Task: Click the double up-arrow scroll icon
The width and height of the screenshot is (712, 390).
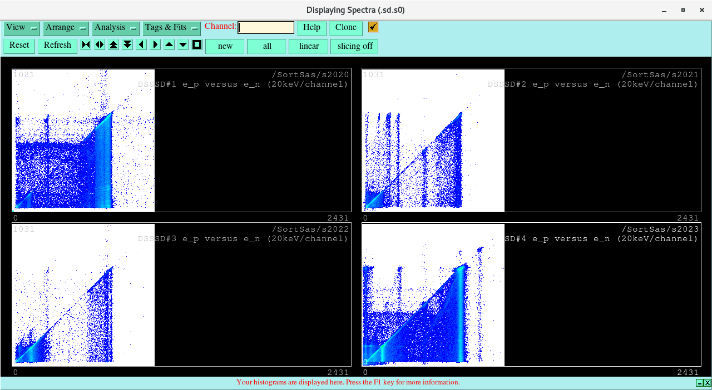Action: pos(113,44)
